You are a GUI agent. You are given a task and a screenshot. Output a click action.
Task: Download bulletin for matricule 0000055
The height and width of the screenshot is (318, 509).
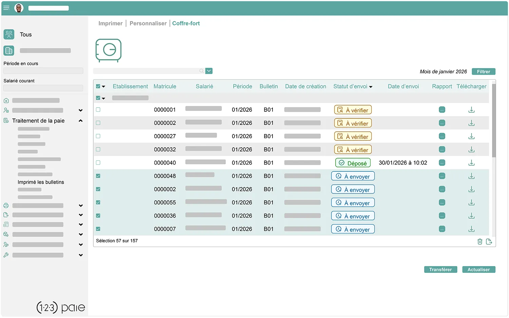[x=471, y=202]
